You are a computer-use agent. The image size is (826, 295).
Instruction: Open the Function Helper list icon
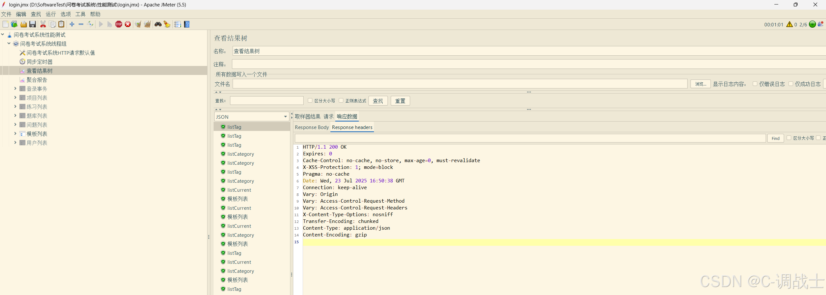tap(177, 24)
